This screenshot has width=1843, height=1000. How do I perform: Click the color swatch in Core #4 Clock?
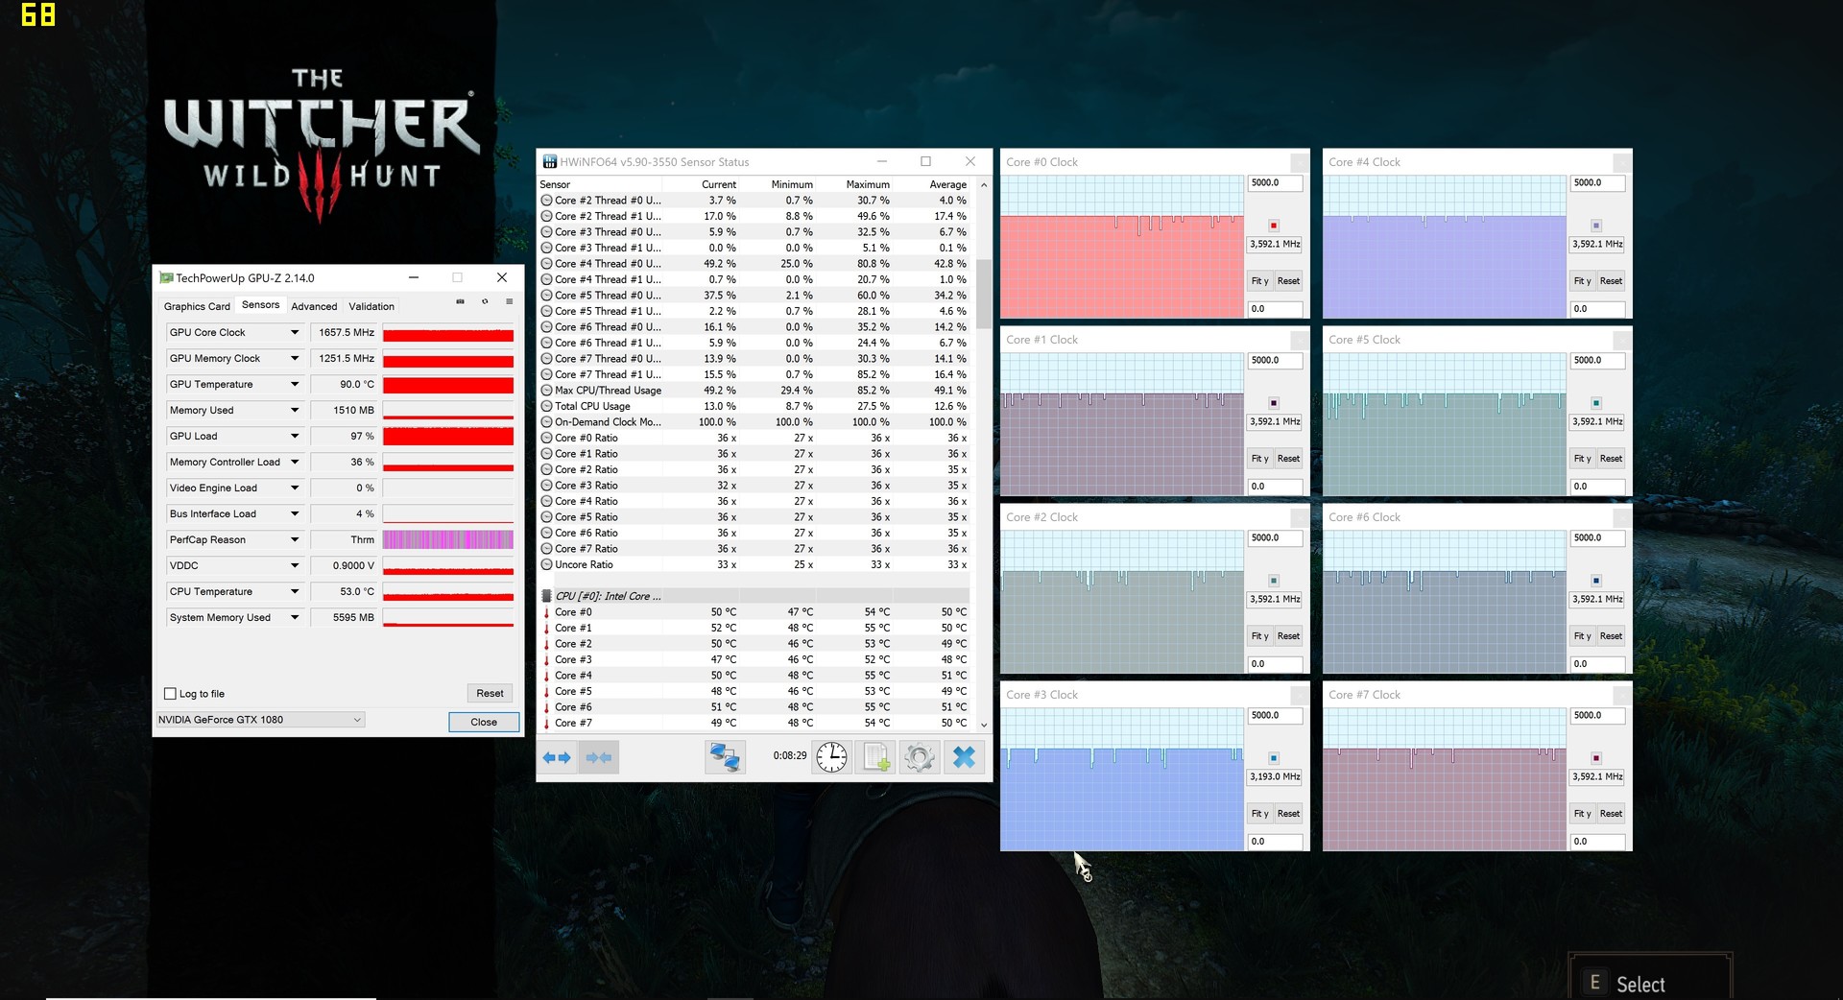[x=1596, y=226]
